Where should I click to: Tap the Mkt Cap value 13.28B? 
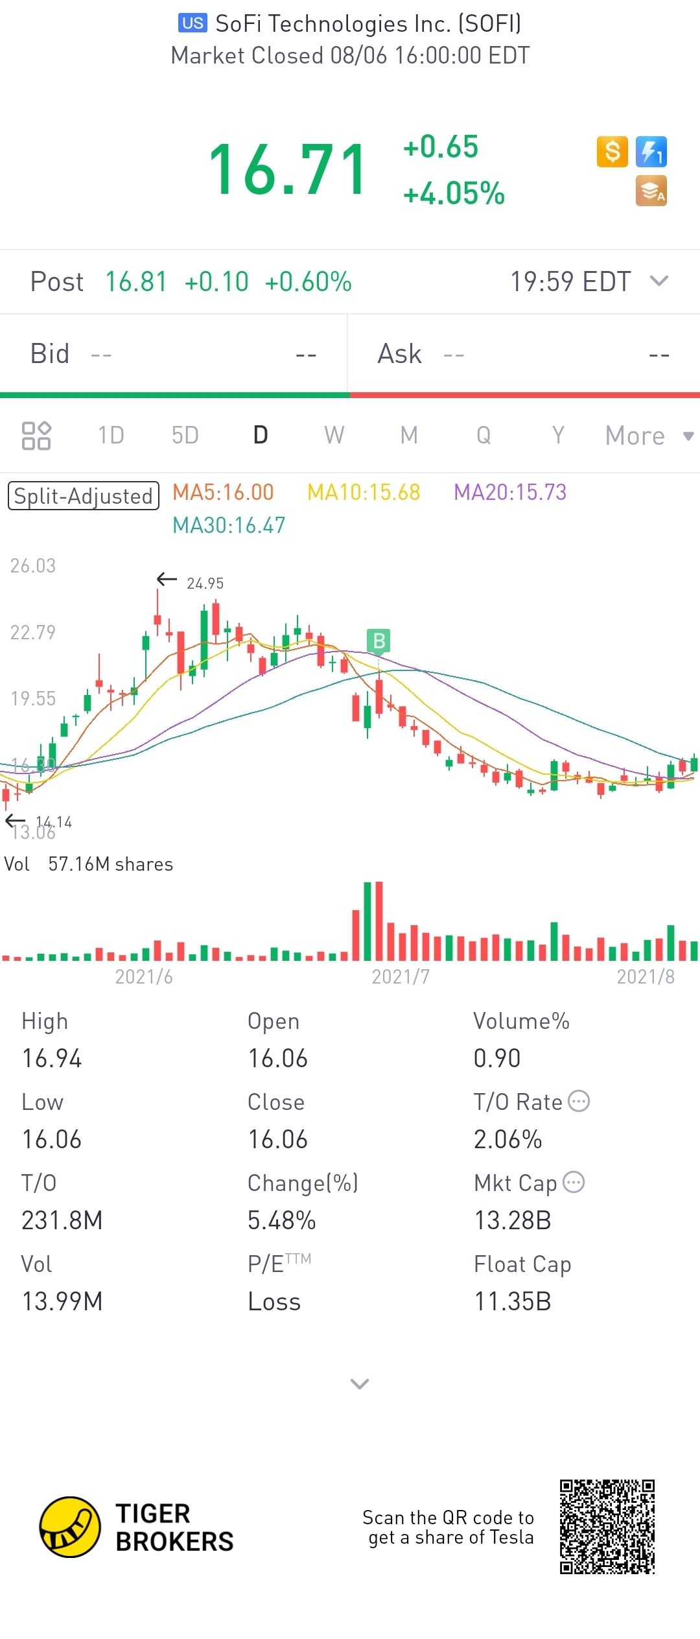coord(513,1220)
